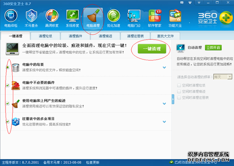
Task: Click the trash can icon for 电脑中的垃圾
Action: [16, 67]
